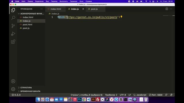Open the App Store from the dock

61,99
